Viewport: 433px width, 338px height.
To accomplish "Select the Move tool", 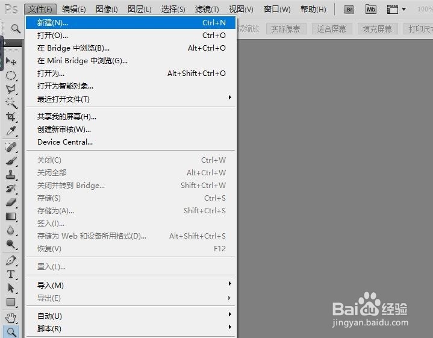I will tap(11, 61).
